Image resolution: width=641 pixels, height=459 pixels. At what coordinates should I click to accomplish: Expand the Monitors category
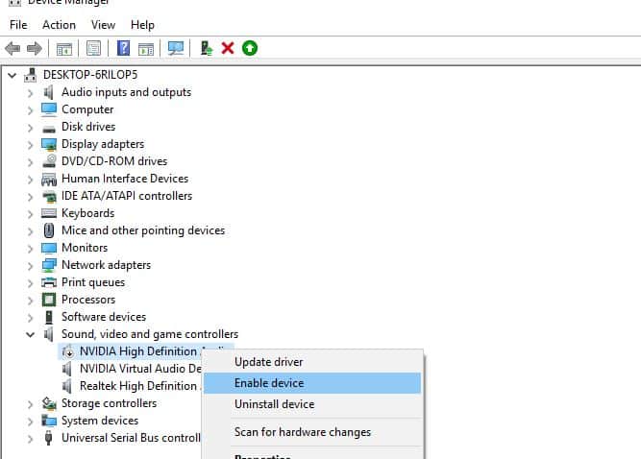tap(30, 249)
